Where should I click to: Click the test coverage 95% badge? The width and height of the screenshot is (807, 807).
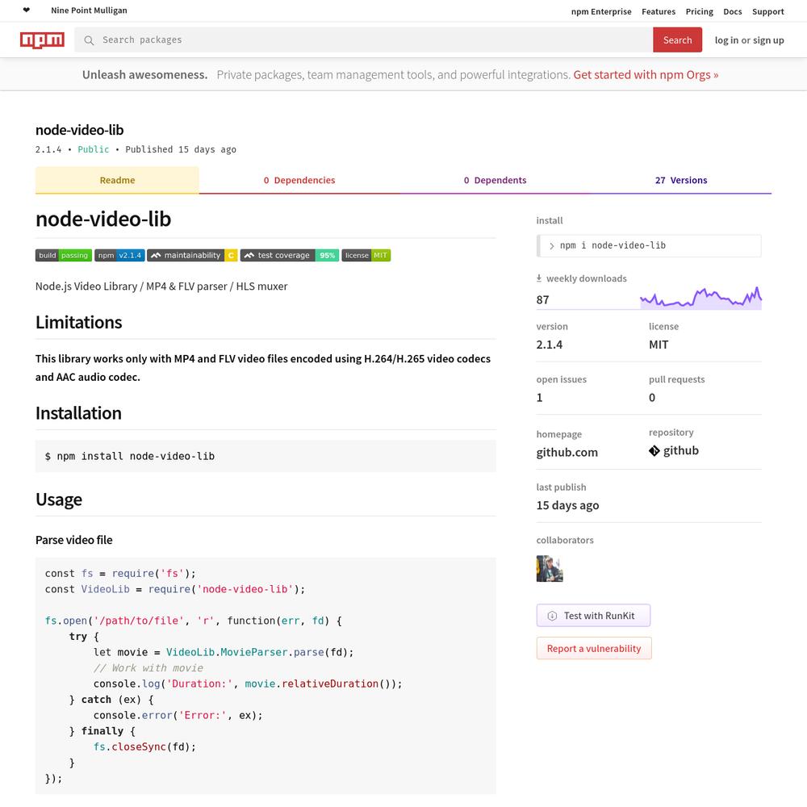point(289,255)
